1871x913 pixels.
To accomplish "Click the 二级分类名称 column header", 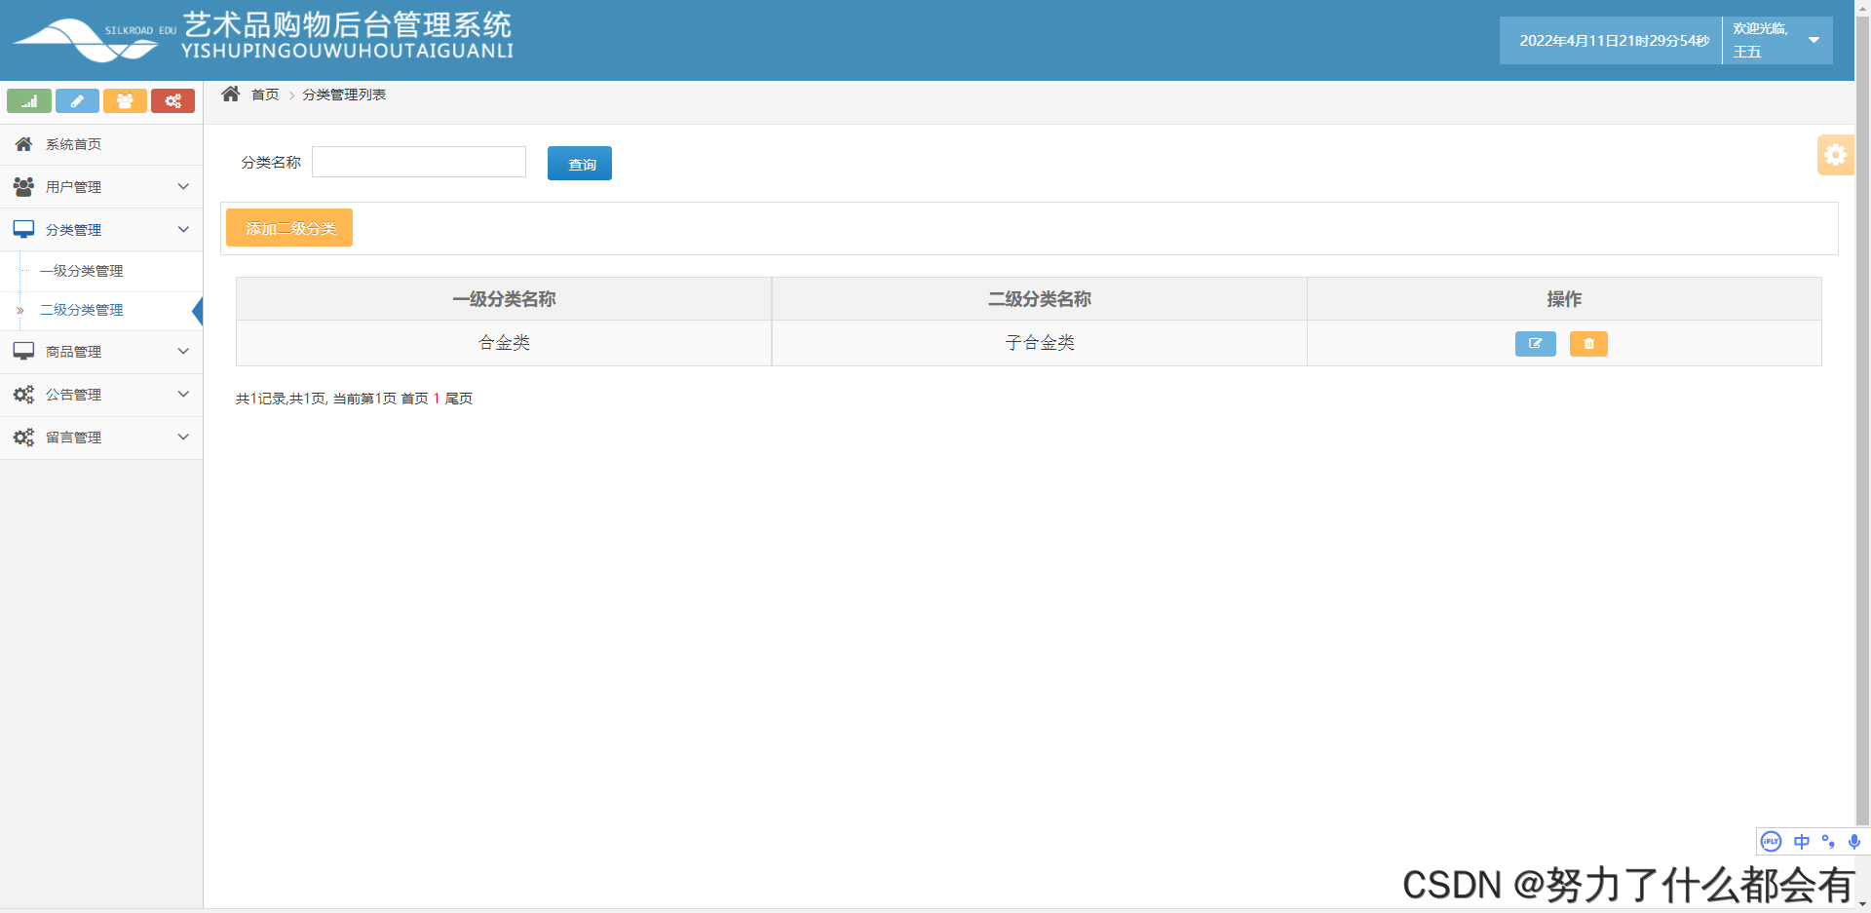I will click(x=1040, y=299).
